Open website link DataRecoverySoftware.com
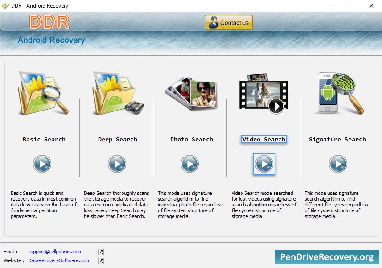This screenshot has height=268, width=382. [x=58, y=260]
